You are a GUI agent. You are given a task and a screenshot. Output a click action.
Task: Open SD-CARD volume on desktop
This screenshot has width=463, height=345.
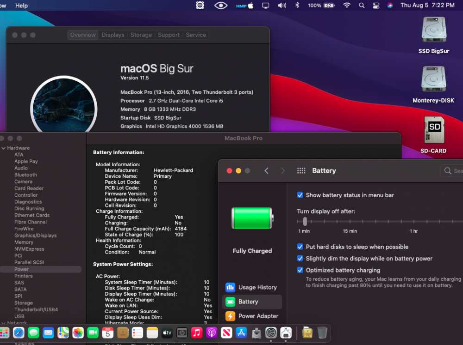click(433, 135)
